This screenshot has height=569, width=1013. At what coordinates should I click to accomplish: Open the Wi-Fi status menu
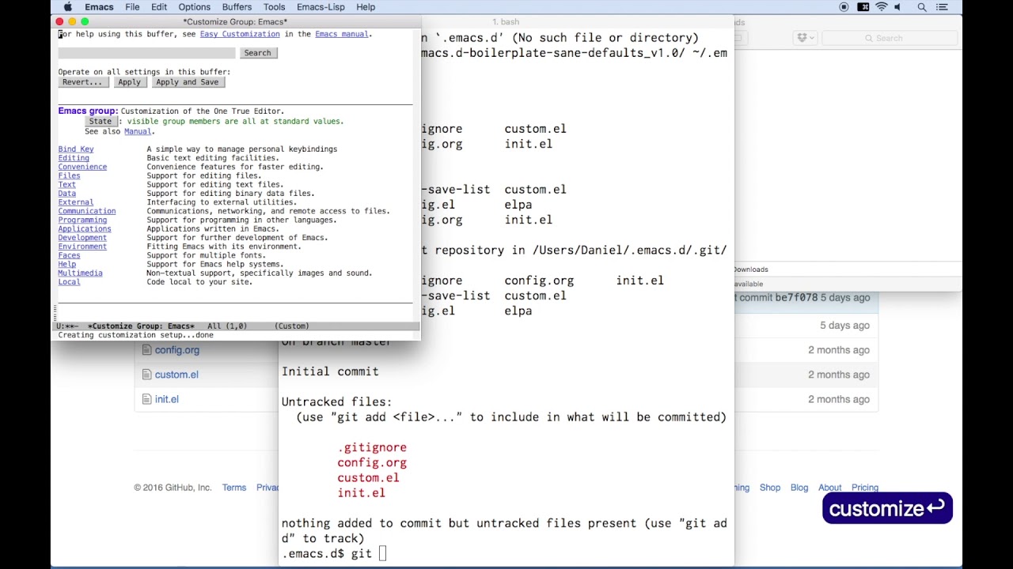[x=882, y=7]
